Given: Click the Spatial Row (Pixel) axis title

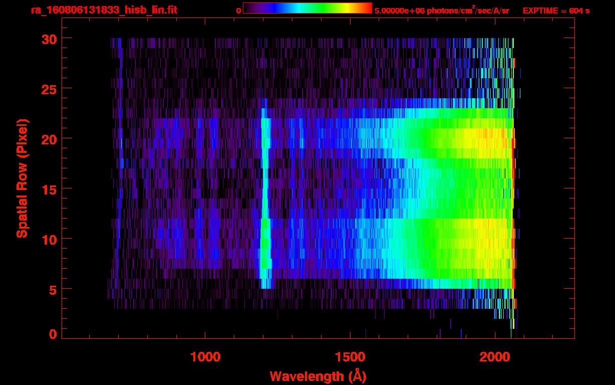Looking at the screenshot, I should click(x=22, y=178).
